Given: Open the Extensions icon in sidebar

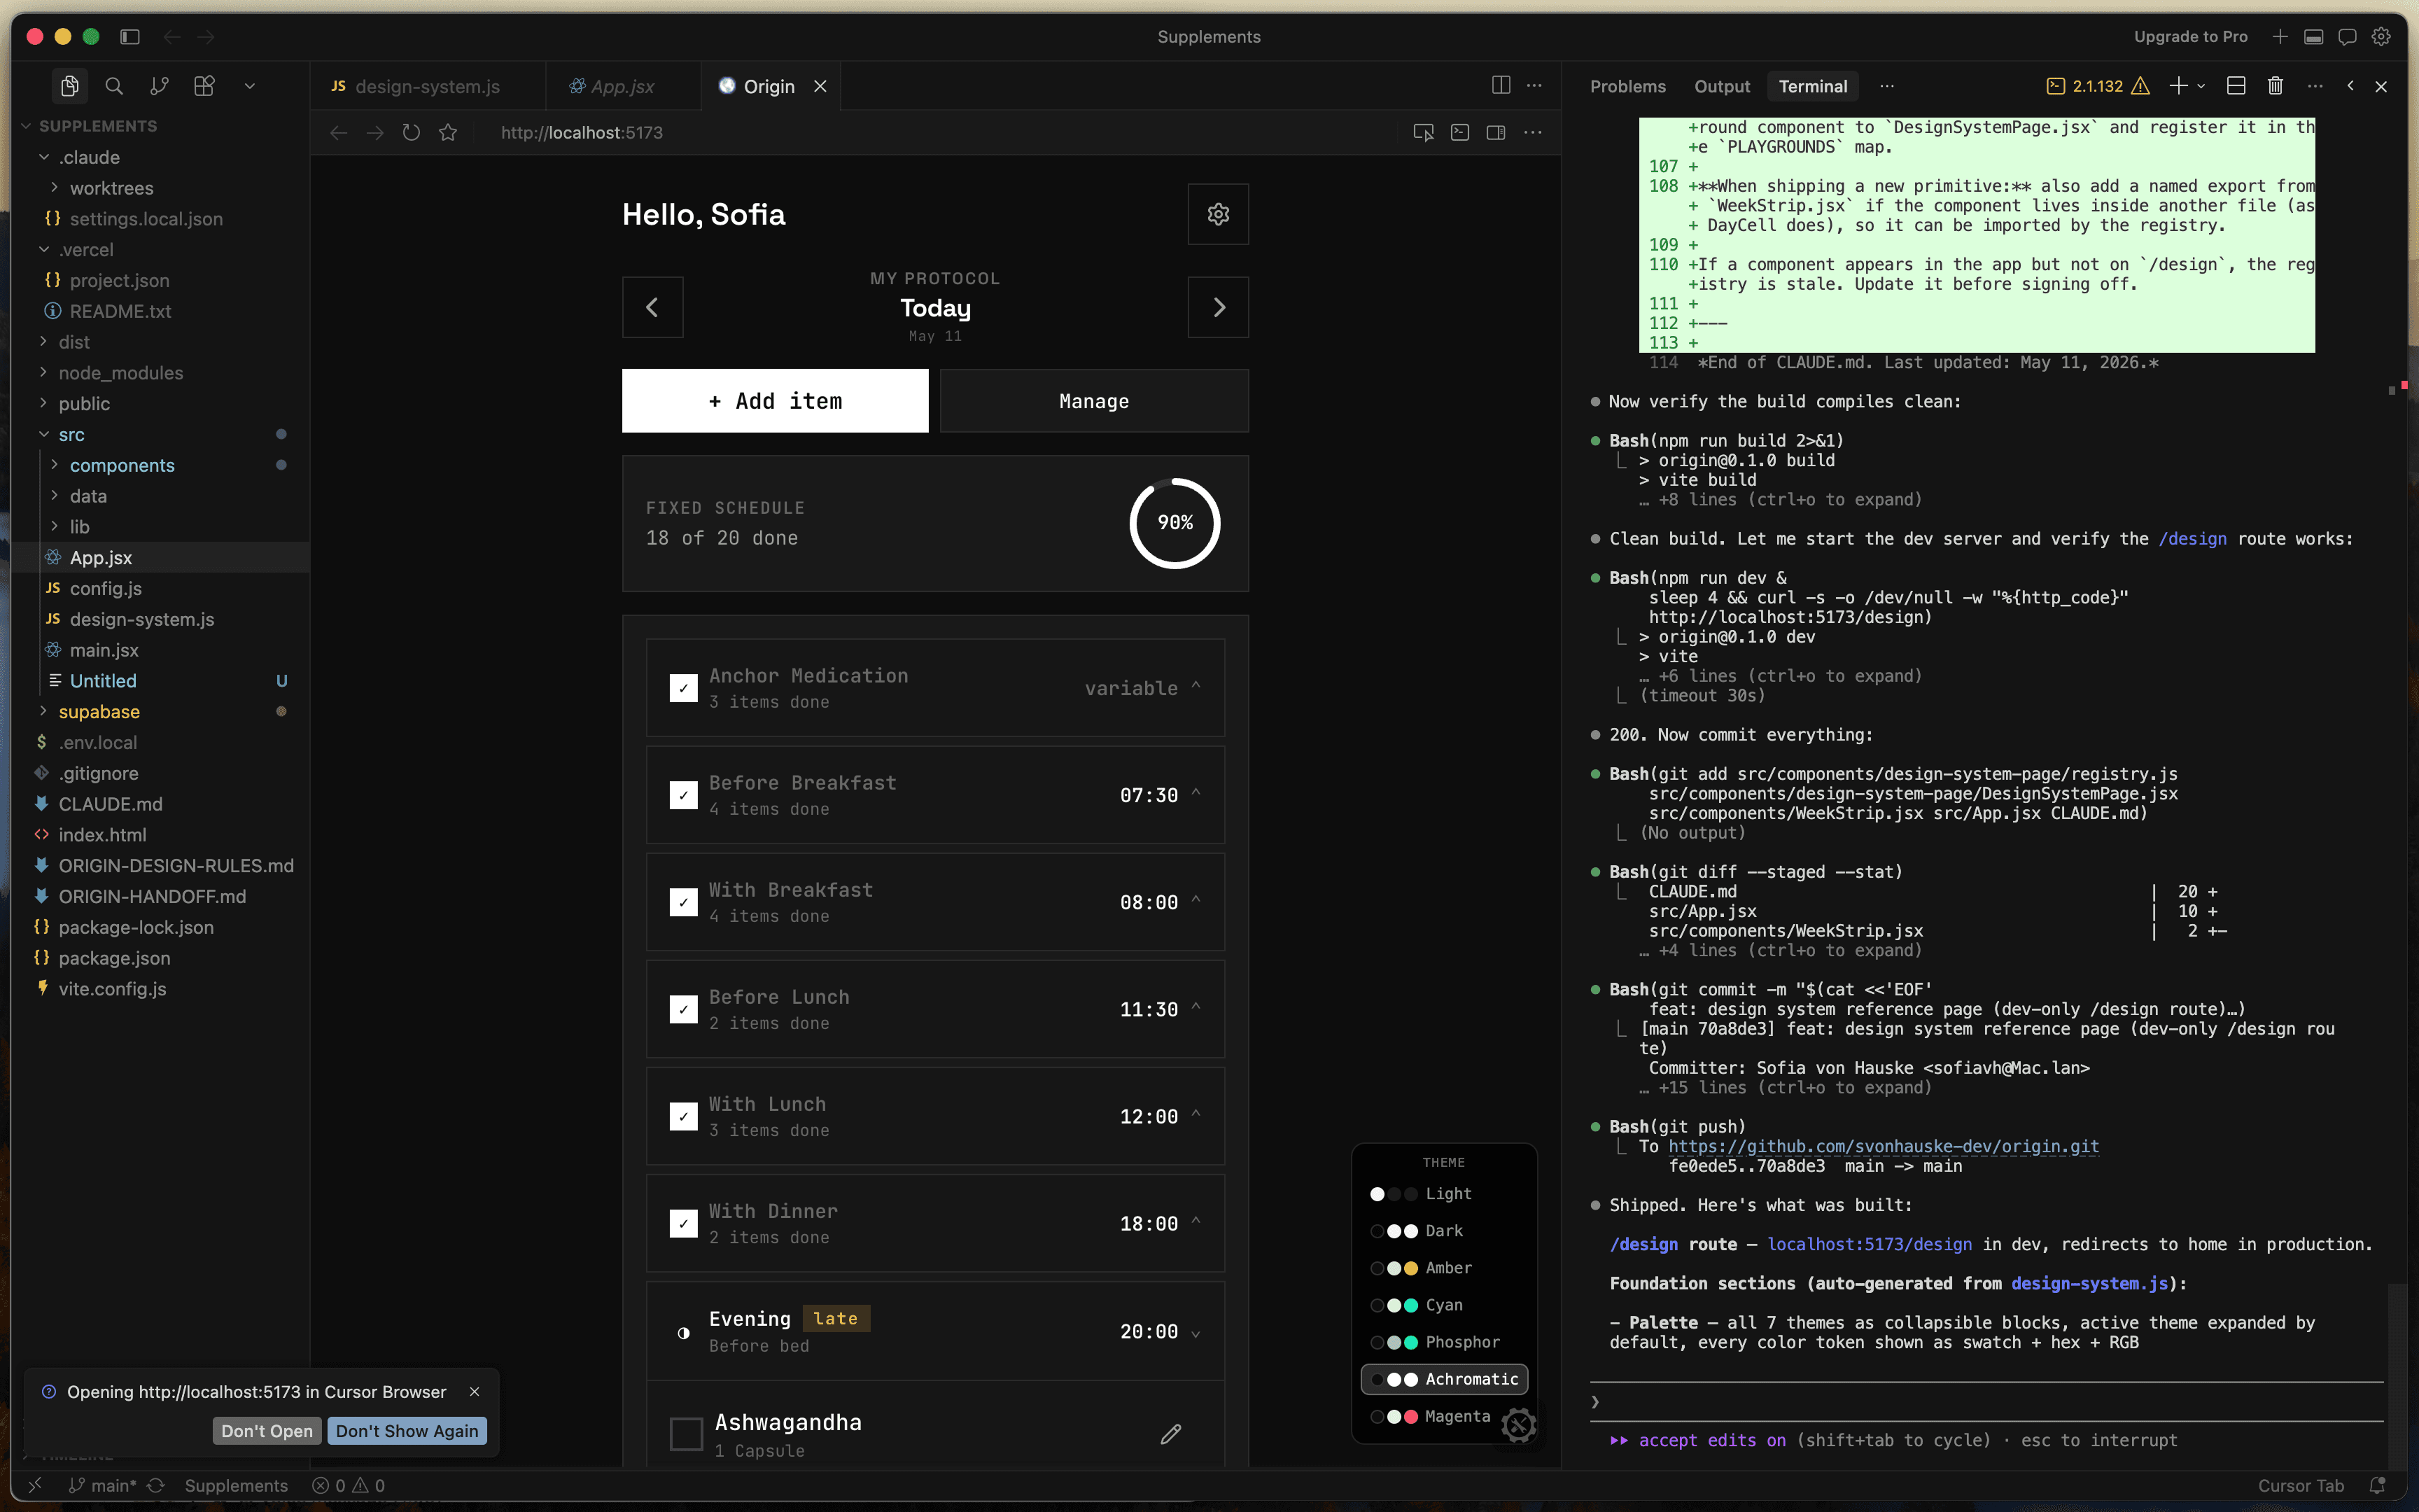Looking at the screenshot, I should 204,86.
